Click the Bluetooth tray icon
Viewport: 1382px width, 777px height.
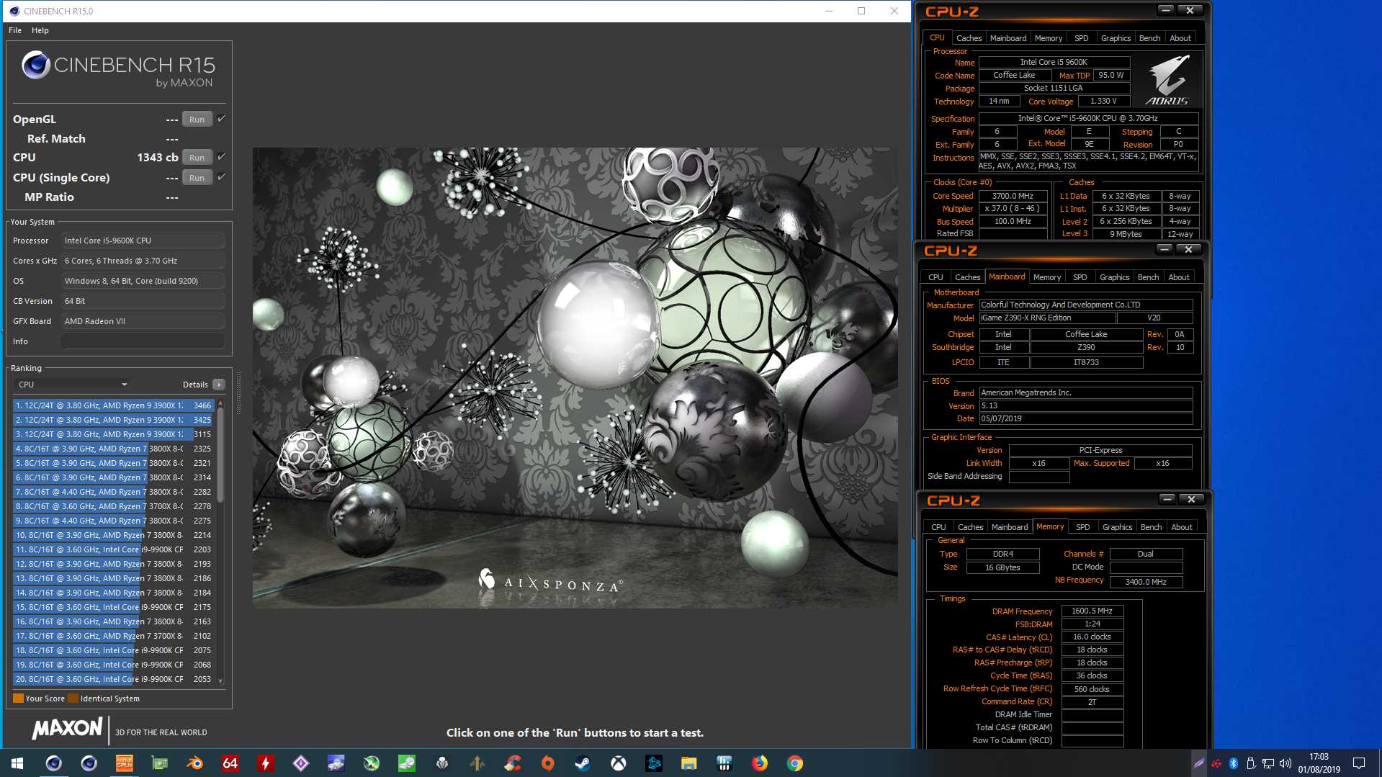[1233, 763]
